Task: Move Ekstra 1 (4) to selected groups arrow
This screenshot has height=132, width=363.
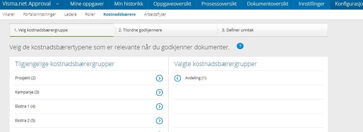Action: pos(159,107)
